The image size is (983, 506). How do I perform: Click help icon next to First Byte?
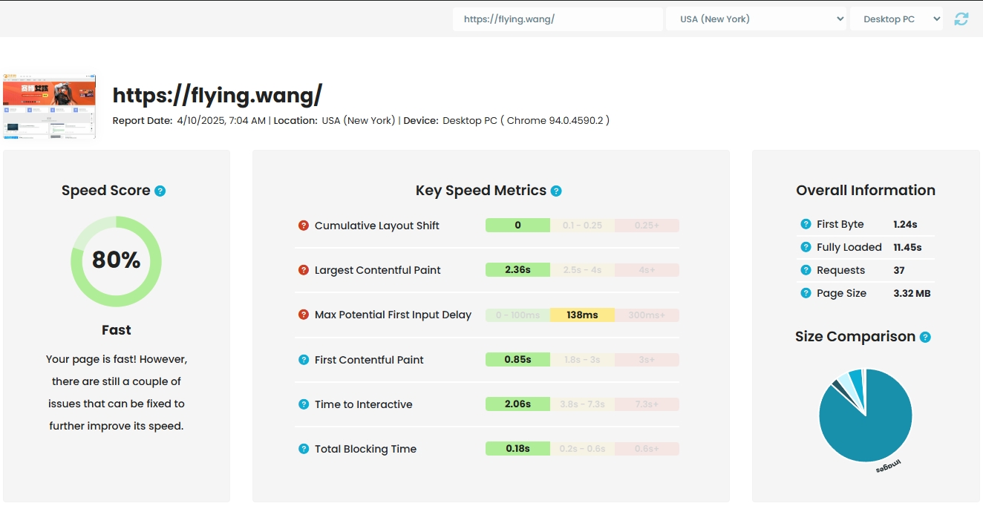[x=806, y=224]
